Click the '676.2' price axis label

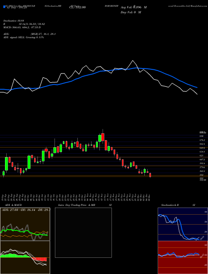(202, 140)
